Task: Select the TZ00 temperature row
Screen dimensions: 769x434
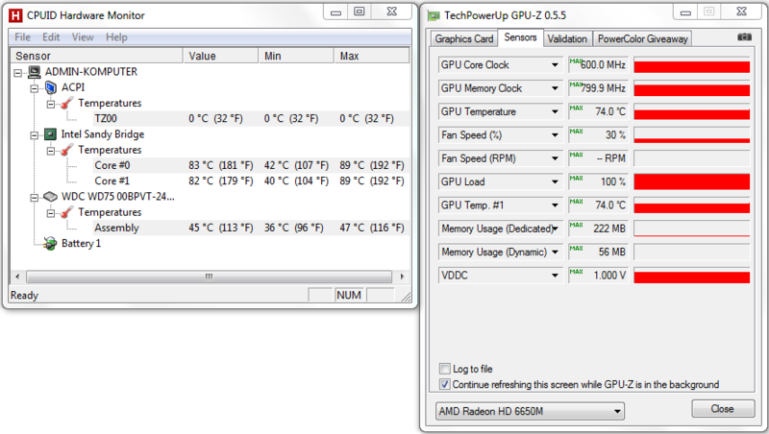Action: (x=250, y=118)
